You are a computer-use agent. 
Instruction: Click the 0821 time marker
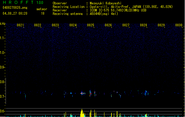click(20, 25)
